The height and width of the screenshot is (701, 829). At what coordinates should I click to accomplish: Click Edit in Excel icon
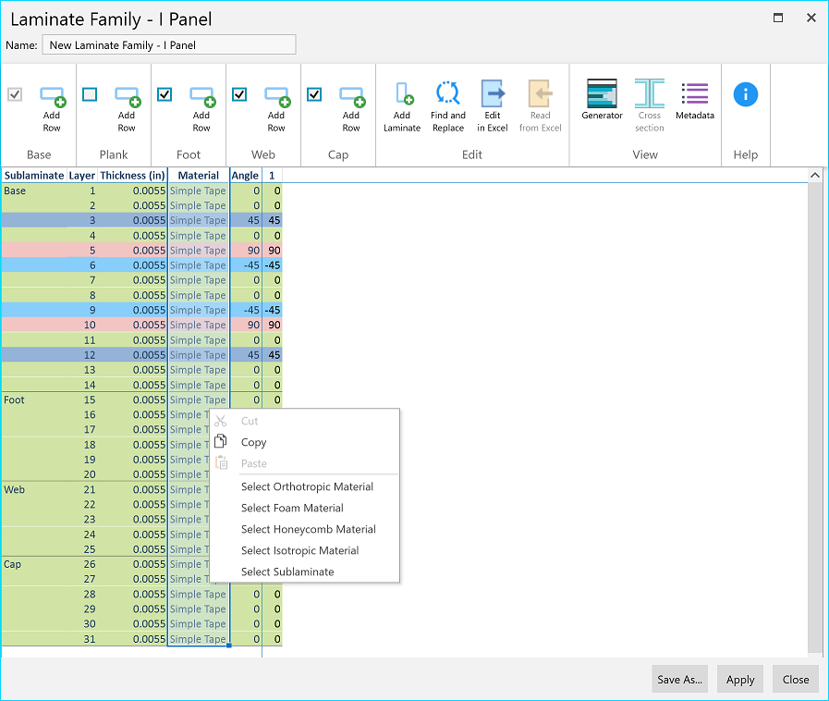pyautogui.click(x=493, y=93)
